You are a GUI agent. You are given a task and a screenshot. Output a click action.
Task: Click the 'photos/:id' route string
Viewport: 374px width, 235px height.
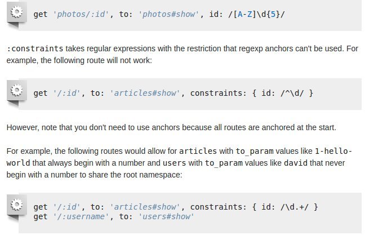[x=81, y=14]
